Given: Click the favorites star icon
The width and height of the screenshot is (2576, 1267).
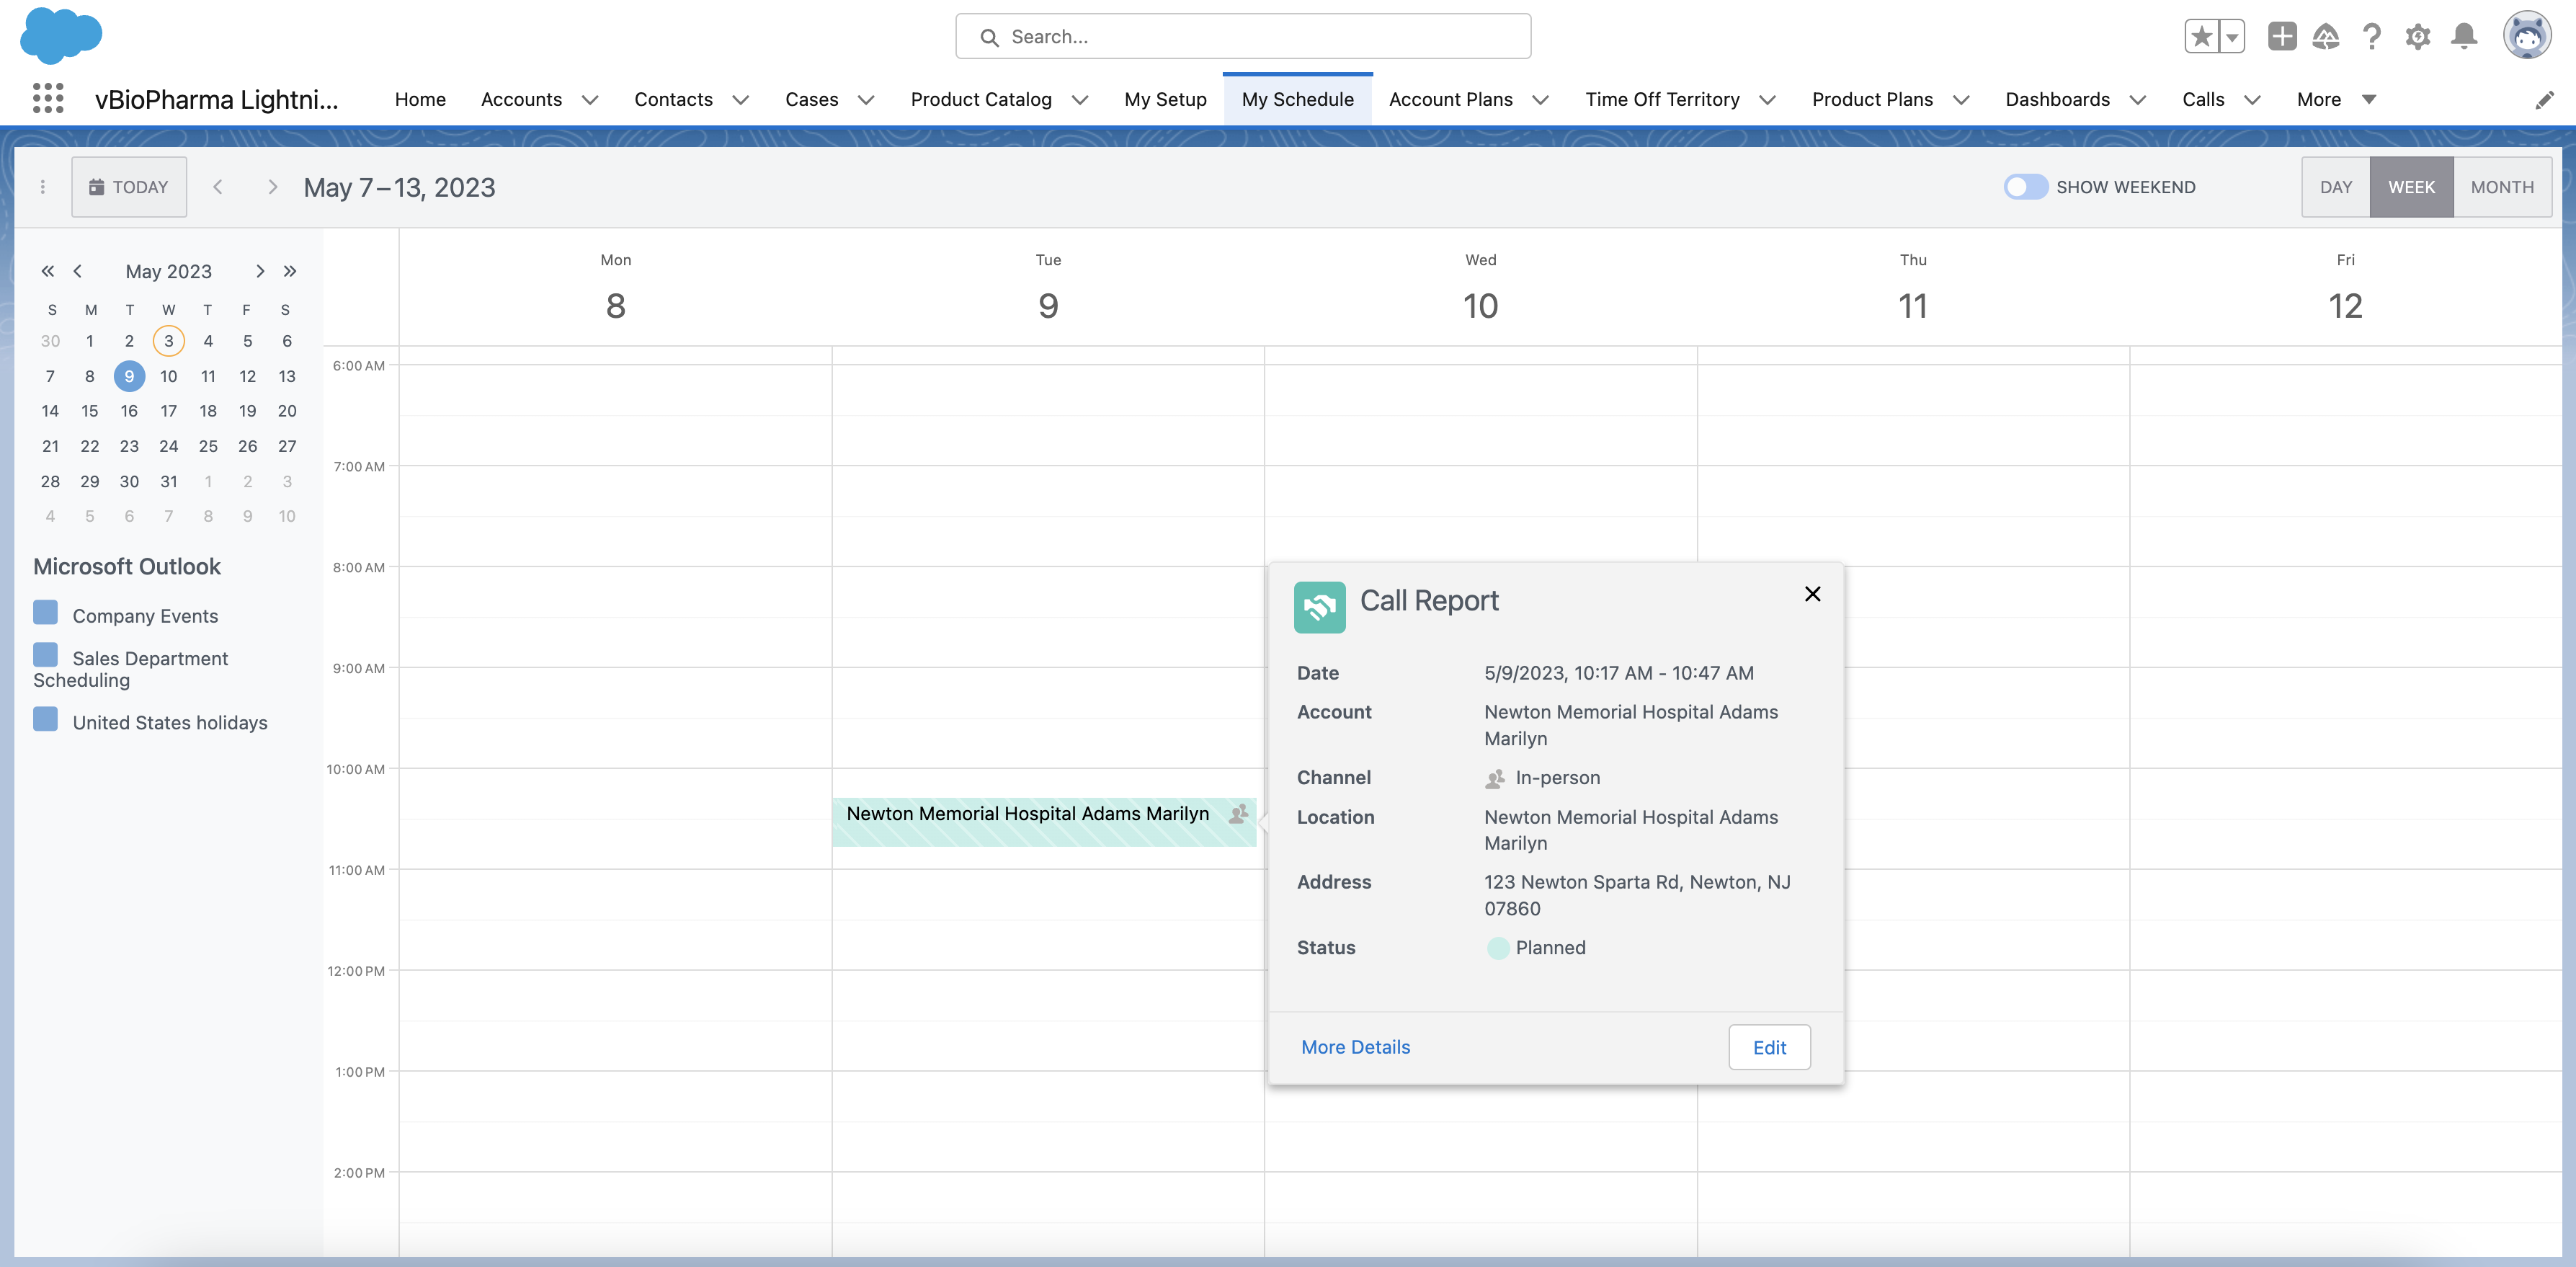Looking at the screenshot, I should [2201, 37].
